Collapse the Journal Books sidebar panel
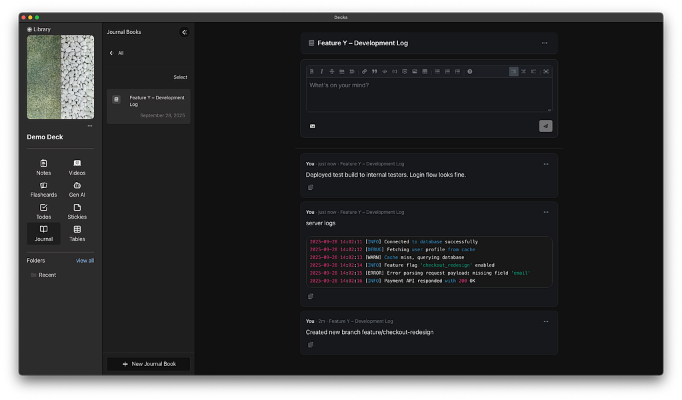Viewport: 682px width, 400px height. tap(185, 32)
